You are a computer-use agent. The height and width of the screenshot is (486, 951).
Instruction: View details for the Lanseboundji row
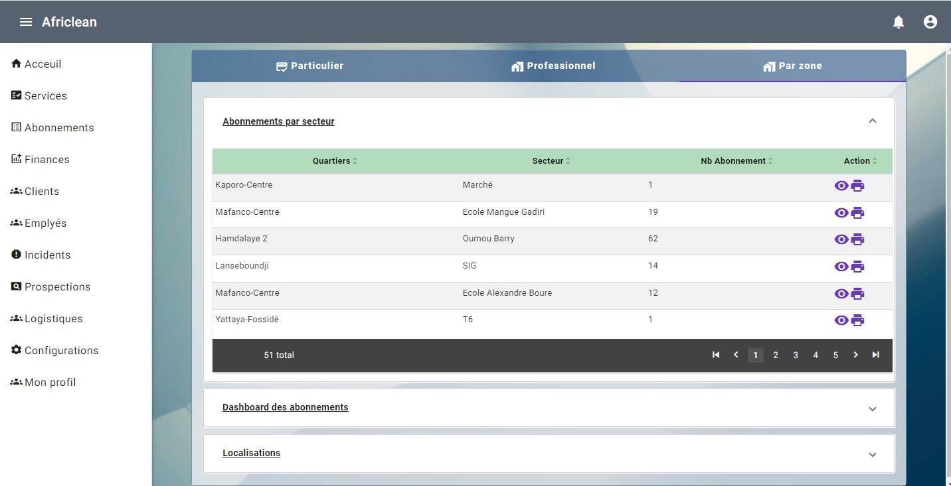[841, 267]
